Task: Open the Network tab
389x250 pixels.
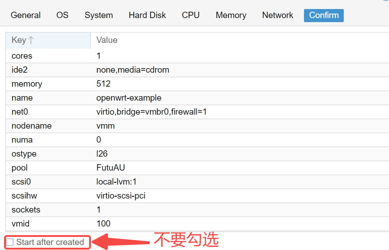Action: coord(278,15)
